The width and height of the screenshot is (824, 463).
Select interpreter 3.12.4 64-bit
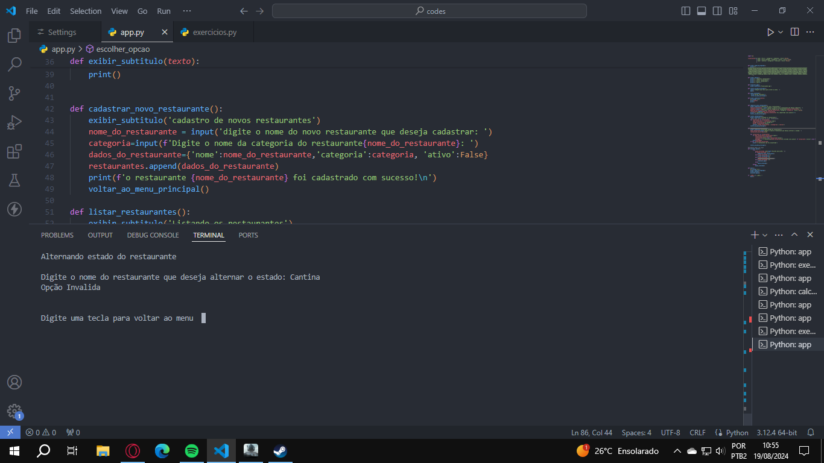(777, 432)
